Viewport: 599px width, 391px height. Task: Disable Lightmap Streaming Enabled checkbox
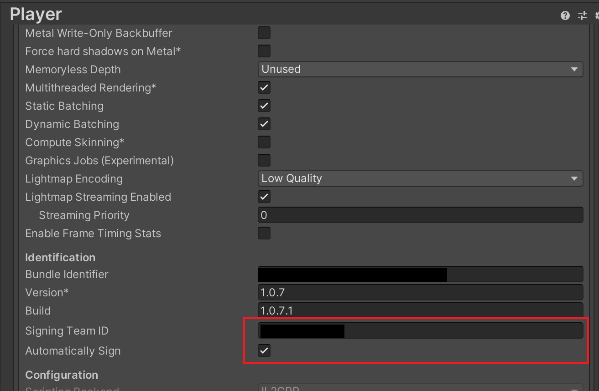pos(264,197)
